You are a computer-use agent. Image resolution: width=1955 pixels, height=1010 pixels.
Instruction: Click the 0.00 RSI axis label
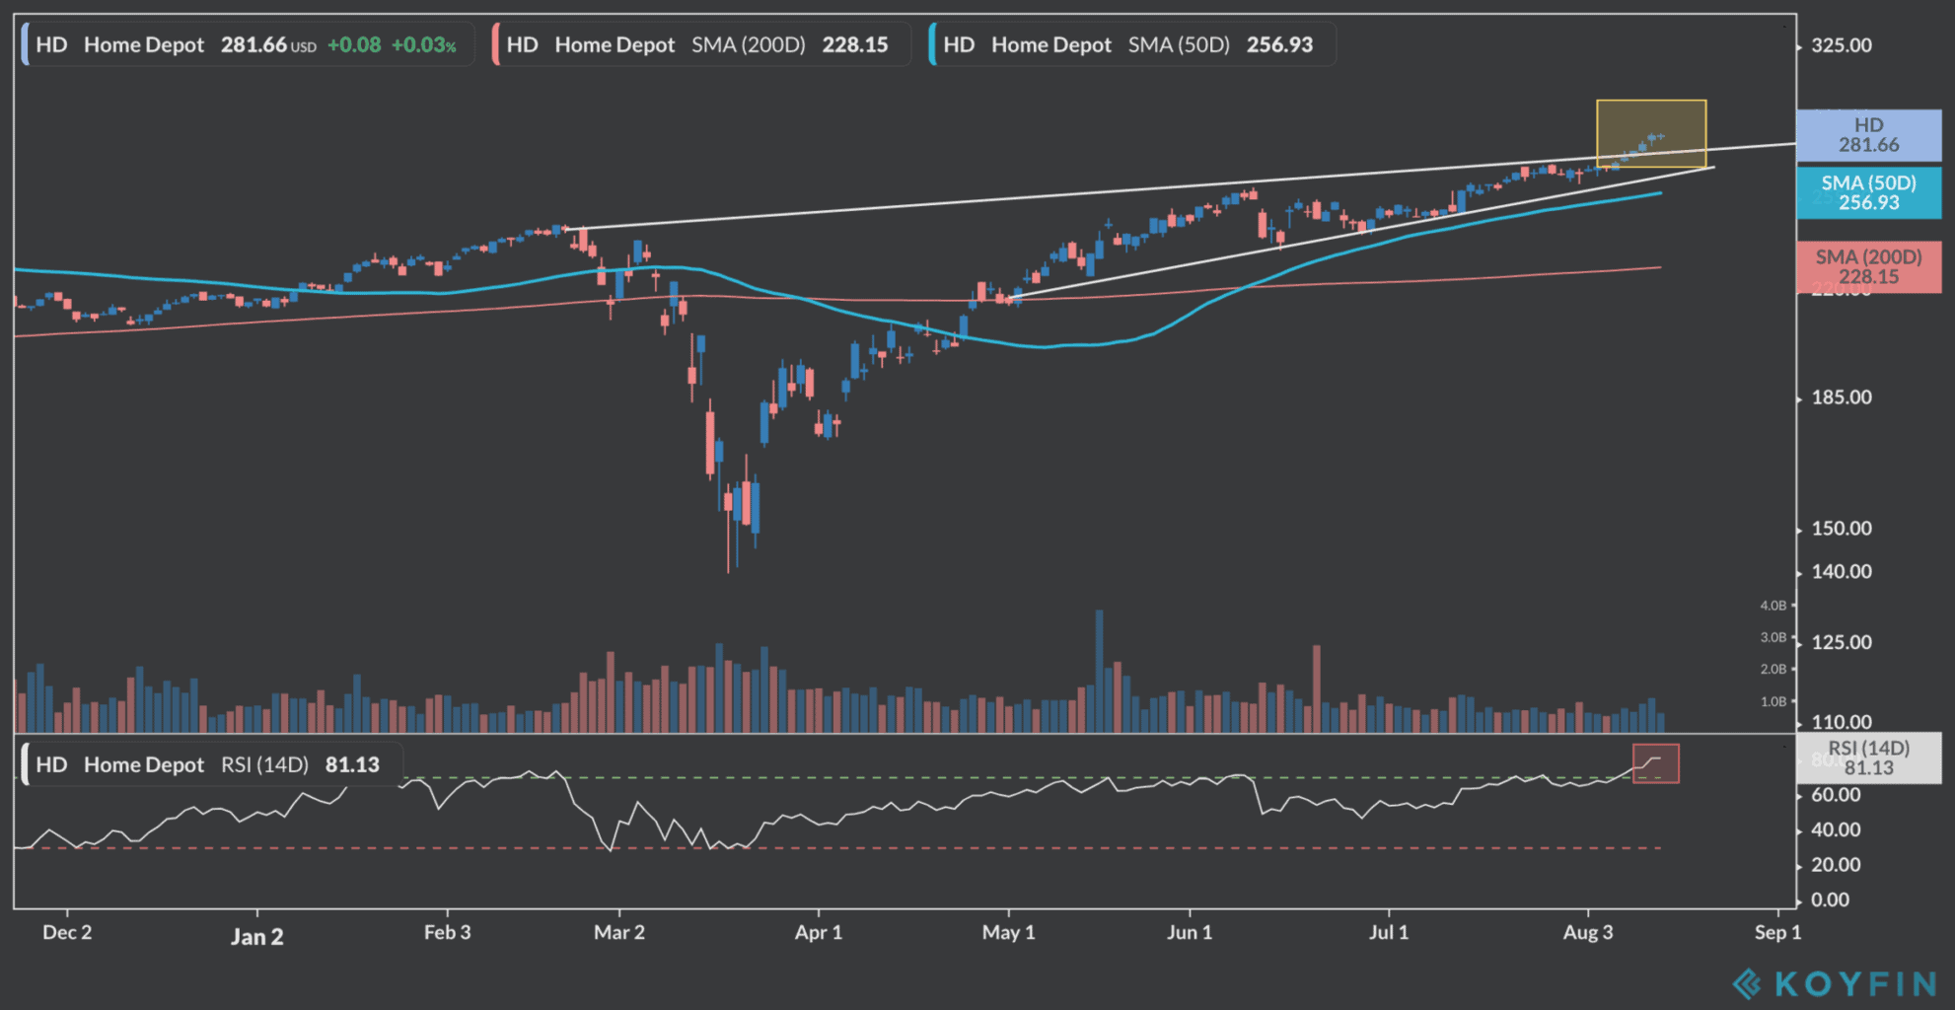point(1830,900)
